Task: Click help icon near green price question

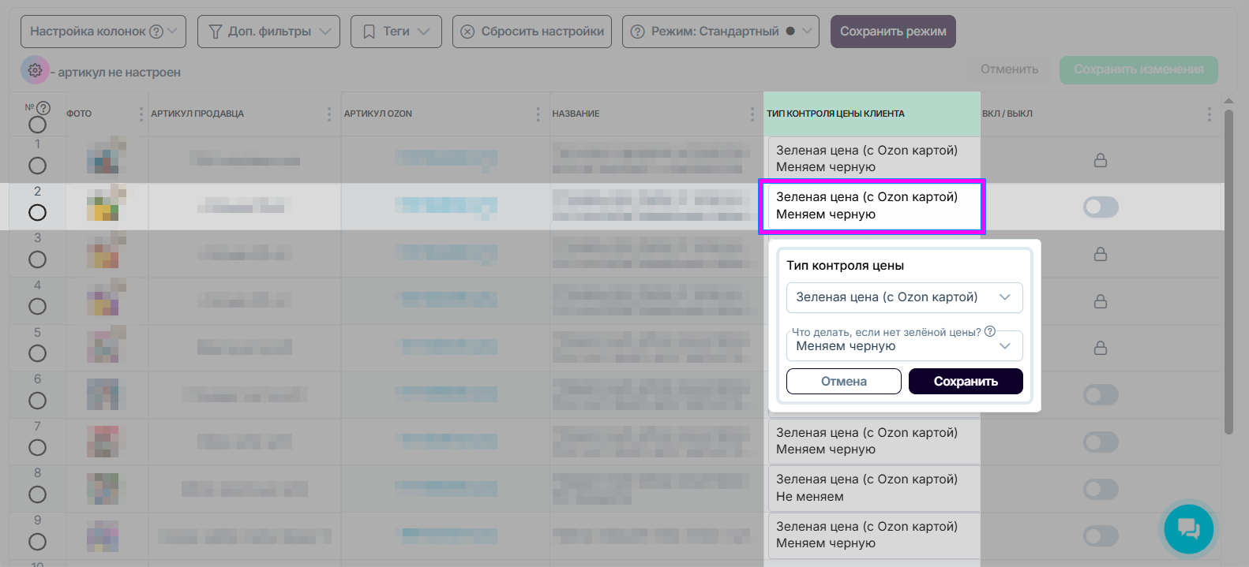Action: (990, 331)
